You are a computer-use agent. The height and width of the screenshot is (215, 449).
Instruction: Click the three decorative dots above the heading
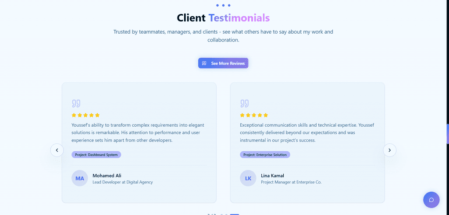click(x=223, y=5)
